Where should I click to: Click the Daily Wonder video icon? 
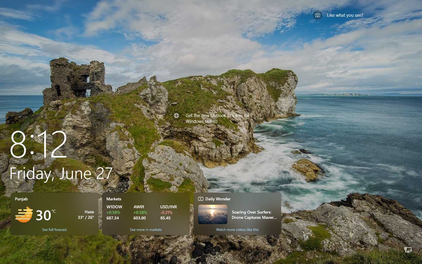(201, 199)
